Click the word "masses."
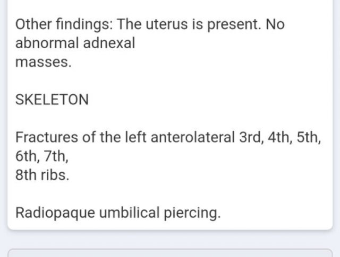 [43, 62]
